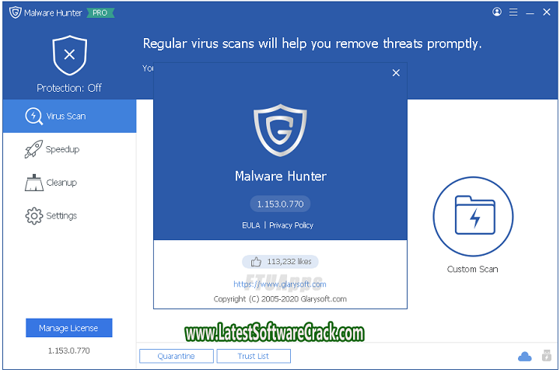Click the USB drive icon at bottom right
This screenshot has width=560, height=373.
pos(547,355)
